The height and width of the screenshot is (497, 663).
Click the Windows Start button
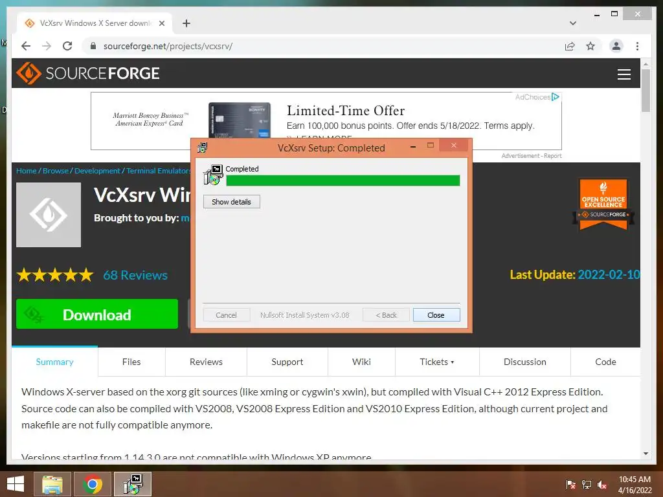coord(16,484)
